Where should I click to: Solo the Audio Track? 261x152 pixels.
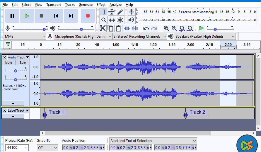tap(23, 63)
